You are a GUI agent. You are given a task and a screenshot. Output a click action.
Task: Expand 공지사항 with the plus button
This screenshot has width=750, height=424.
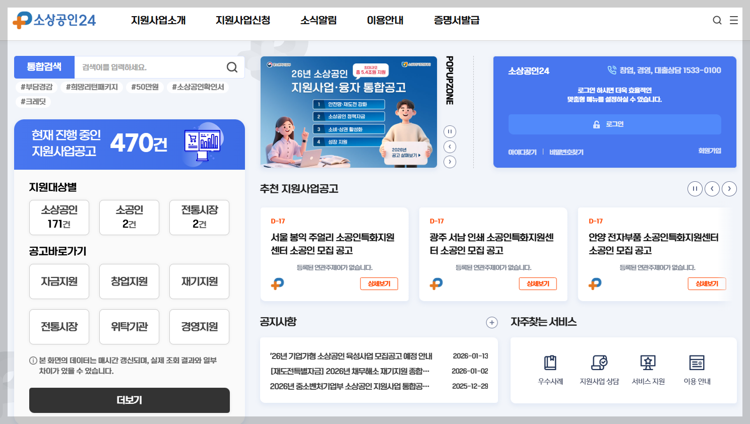[x=491, y=322]
